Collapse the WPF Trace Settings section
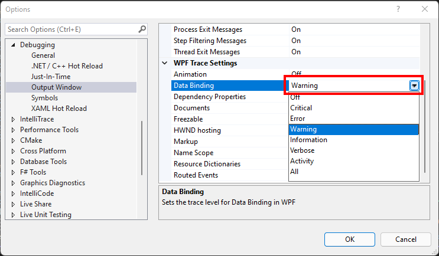This screenshot has width=439, height=256. [x=165, y=63]
